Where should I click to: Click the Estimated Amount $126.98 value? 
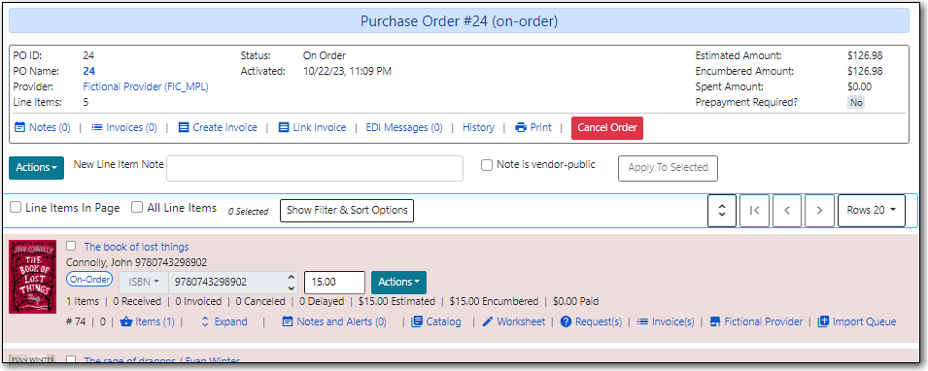coord(865,56)
